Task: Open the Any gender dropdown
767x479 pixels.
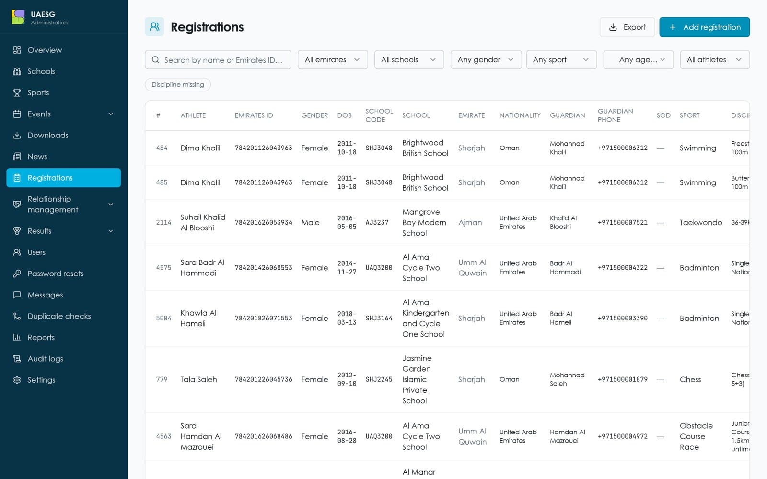Action: click(486, 60)
